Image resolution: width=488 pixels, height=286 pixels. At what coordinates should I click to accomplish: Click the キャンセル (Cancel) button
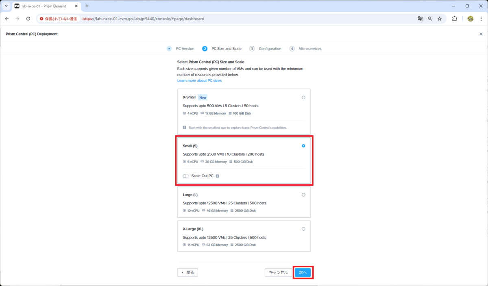[279, 273]
